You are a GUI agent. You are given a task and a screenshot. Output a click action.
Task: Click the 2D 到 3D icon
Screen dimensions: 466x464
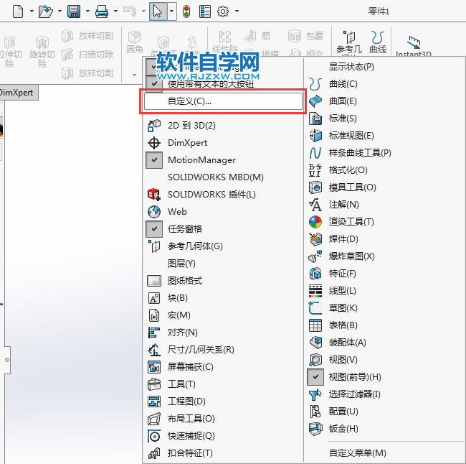click(x=154, y=126)
